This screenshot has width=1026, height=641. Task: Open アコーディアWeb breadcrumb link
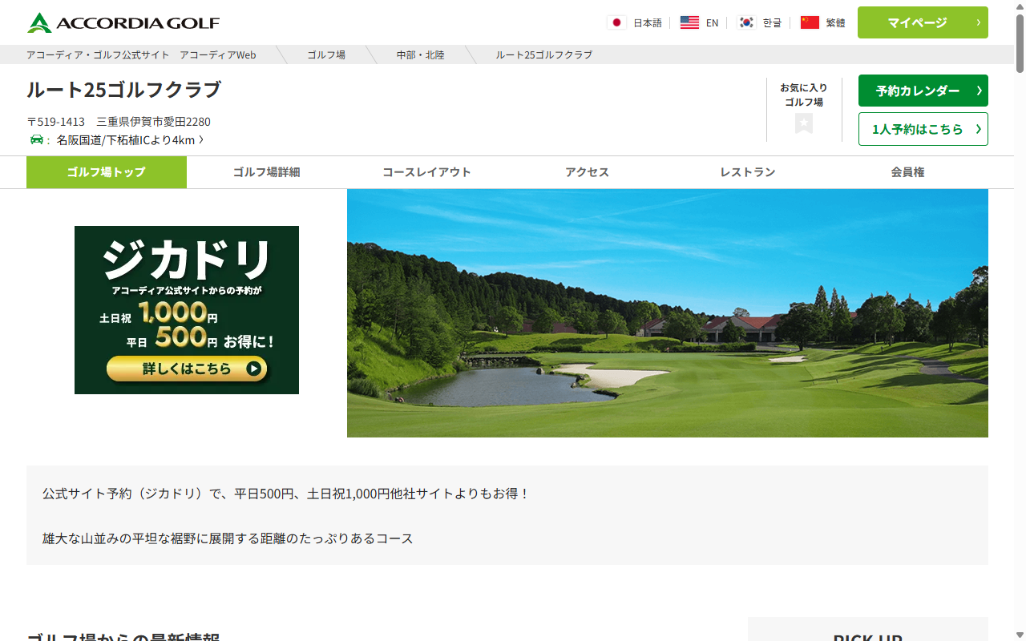(141, 54)
